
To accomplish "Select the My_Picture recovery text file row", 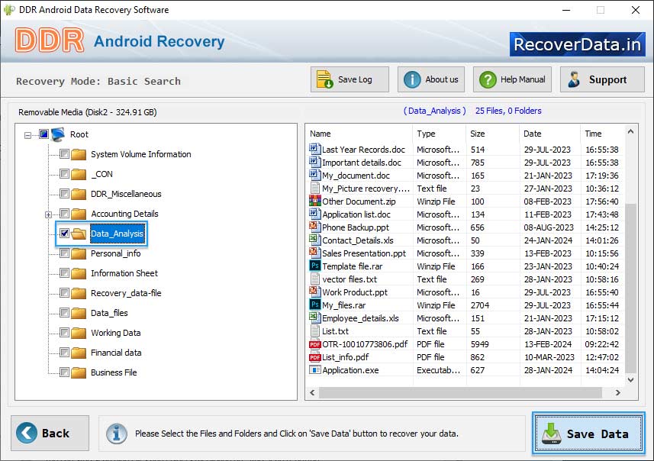I will (x=464, y=189).
